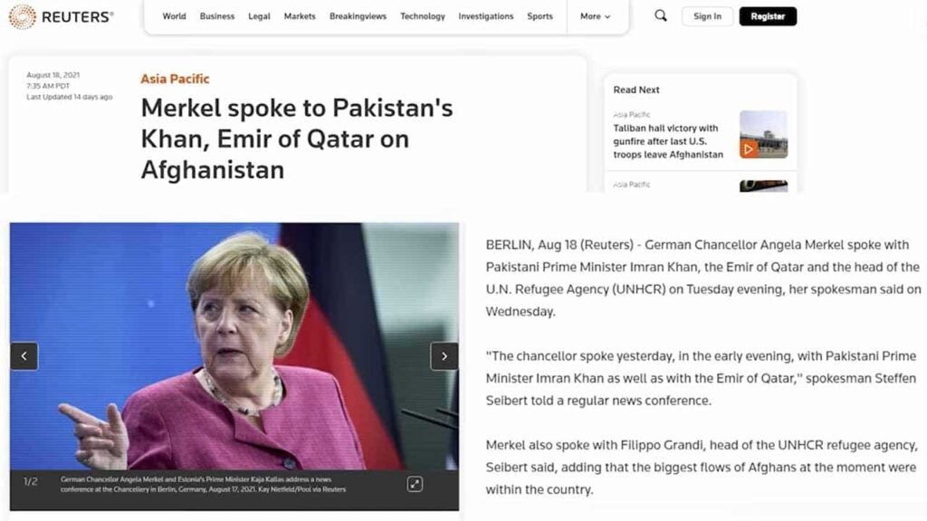
Task: Click the Merkel press conference photo
Action: pyautogui.click(x=234, y=346)
